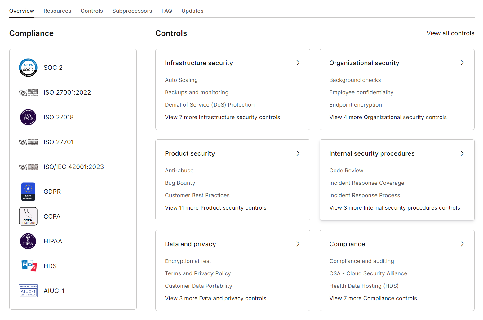The image size is (483, 320).
Task: Open the Bug Bounty control item
Action: tap(180, 183)
